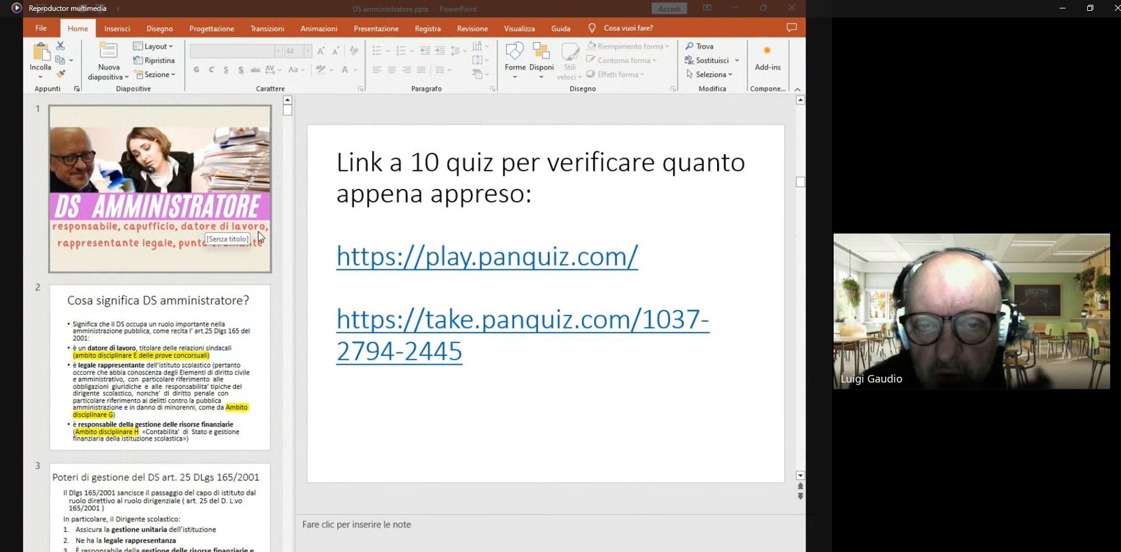Select slide 1 DS Amministratore thumbnail
1121x552 pixels.
[x=160, y=189]
